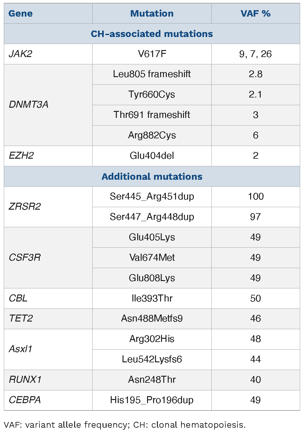The image size is (303, 435).
Task: Click the Val674Met mutation cell
Action: [x=152, y=257]
